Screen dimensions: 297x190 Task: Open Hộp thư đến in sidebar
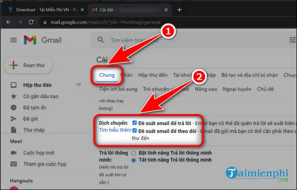pos(37,85)
